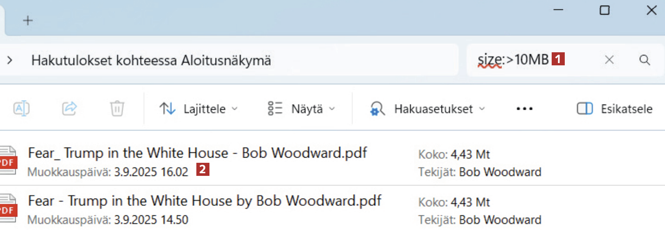Click the rename icon in the toolbar

pos(21,109)
